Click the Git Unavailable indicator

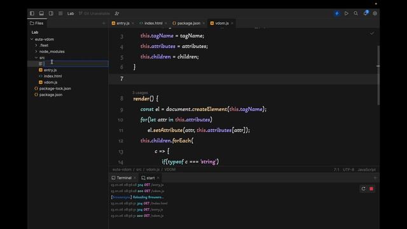[94, 13]
